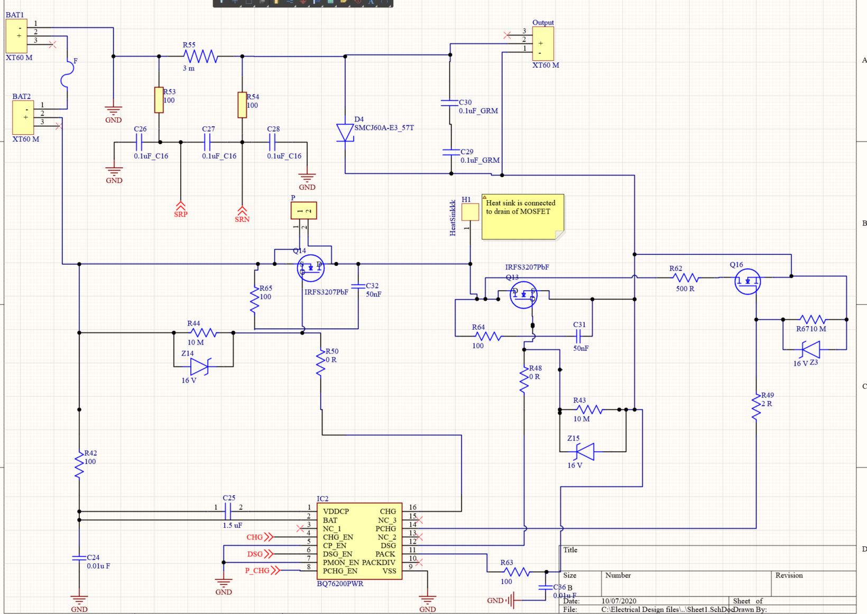Select capacitor C30 symbol
Image resolution: width=867 pixels, height=614 pixels.
coord(450,103)
